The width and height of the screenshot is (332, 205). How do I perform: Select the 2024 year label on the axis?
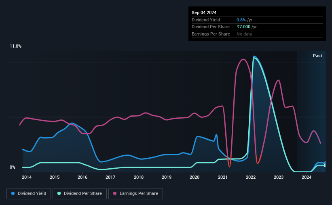point(307,177)
